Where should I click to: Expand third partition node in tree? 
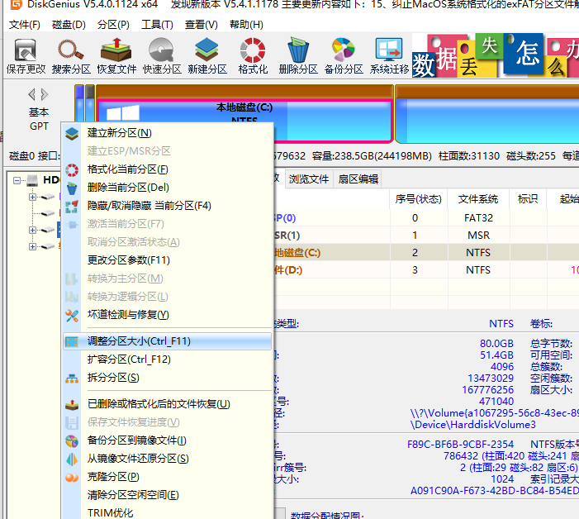tap(32, 230)
